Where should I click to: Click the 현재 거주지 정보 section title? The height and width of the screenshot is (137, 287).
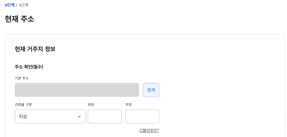pyautogui.click(x=35, y=49)
